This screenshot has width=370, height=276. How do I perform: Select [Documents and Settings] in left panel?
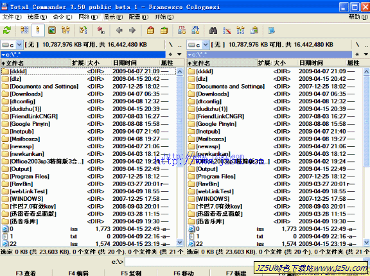[44, 86]
